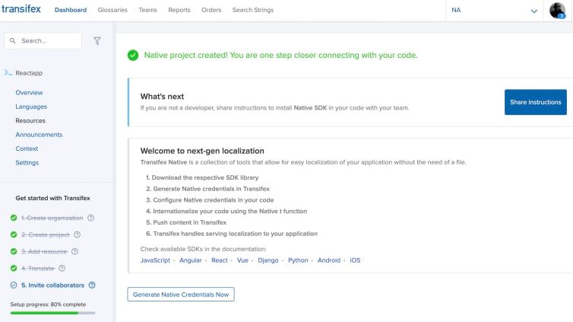Click the setup progress bar
Viewport: 573px width, 322px height.
coord(52,313)
